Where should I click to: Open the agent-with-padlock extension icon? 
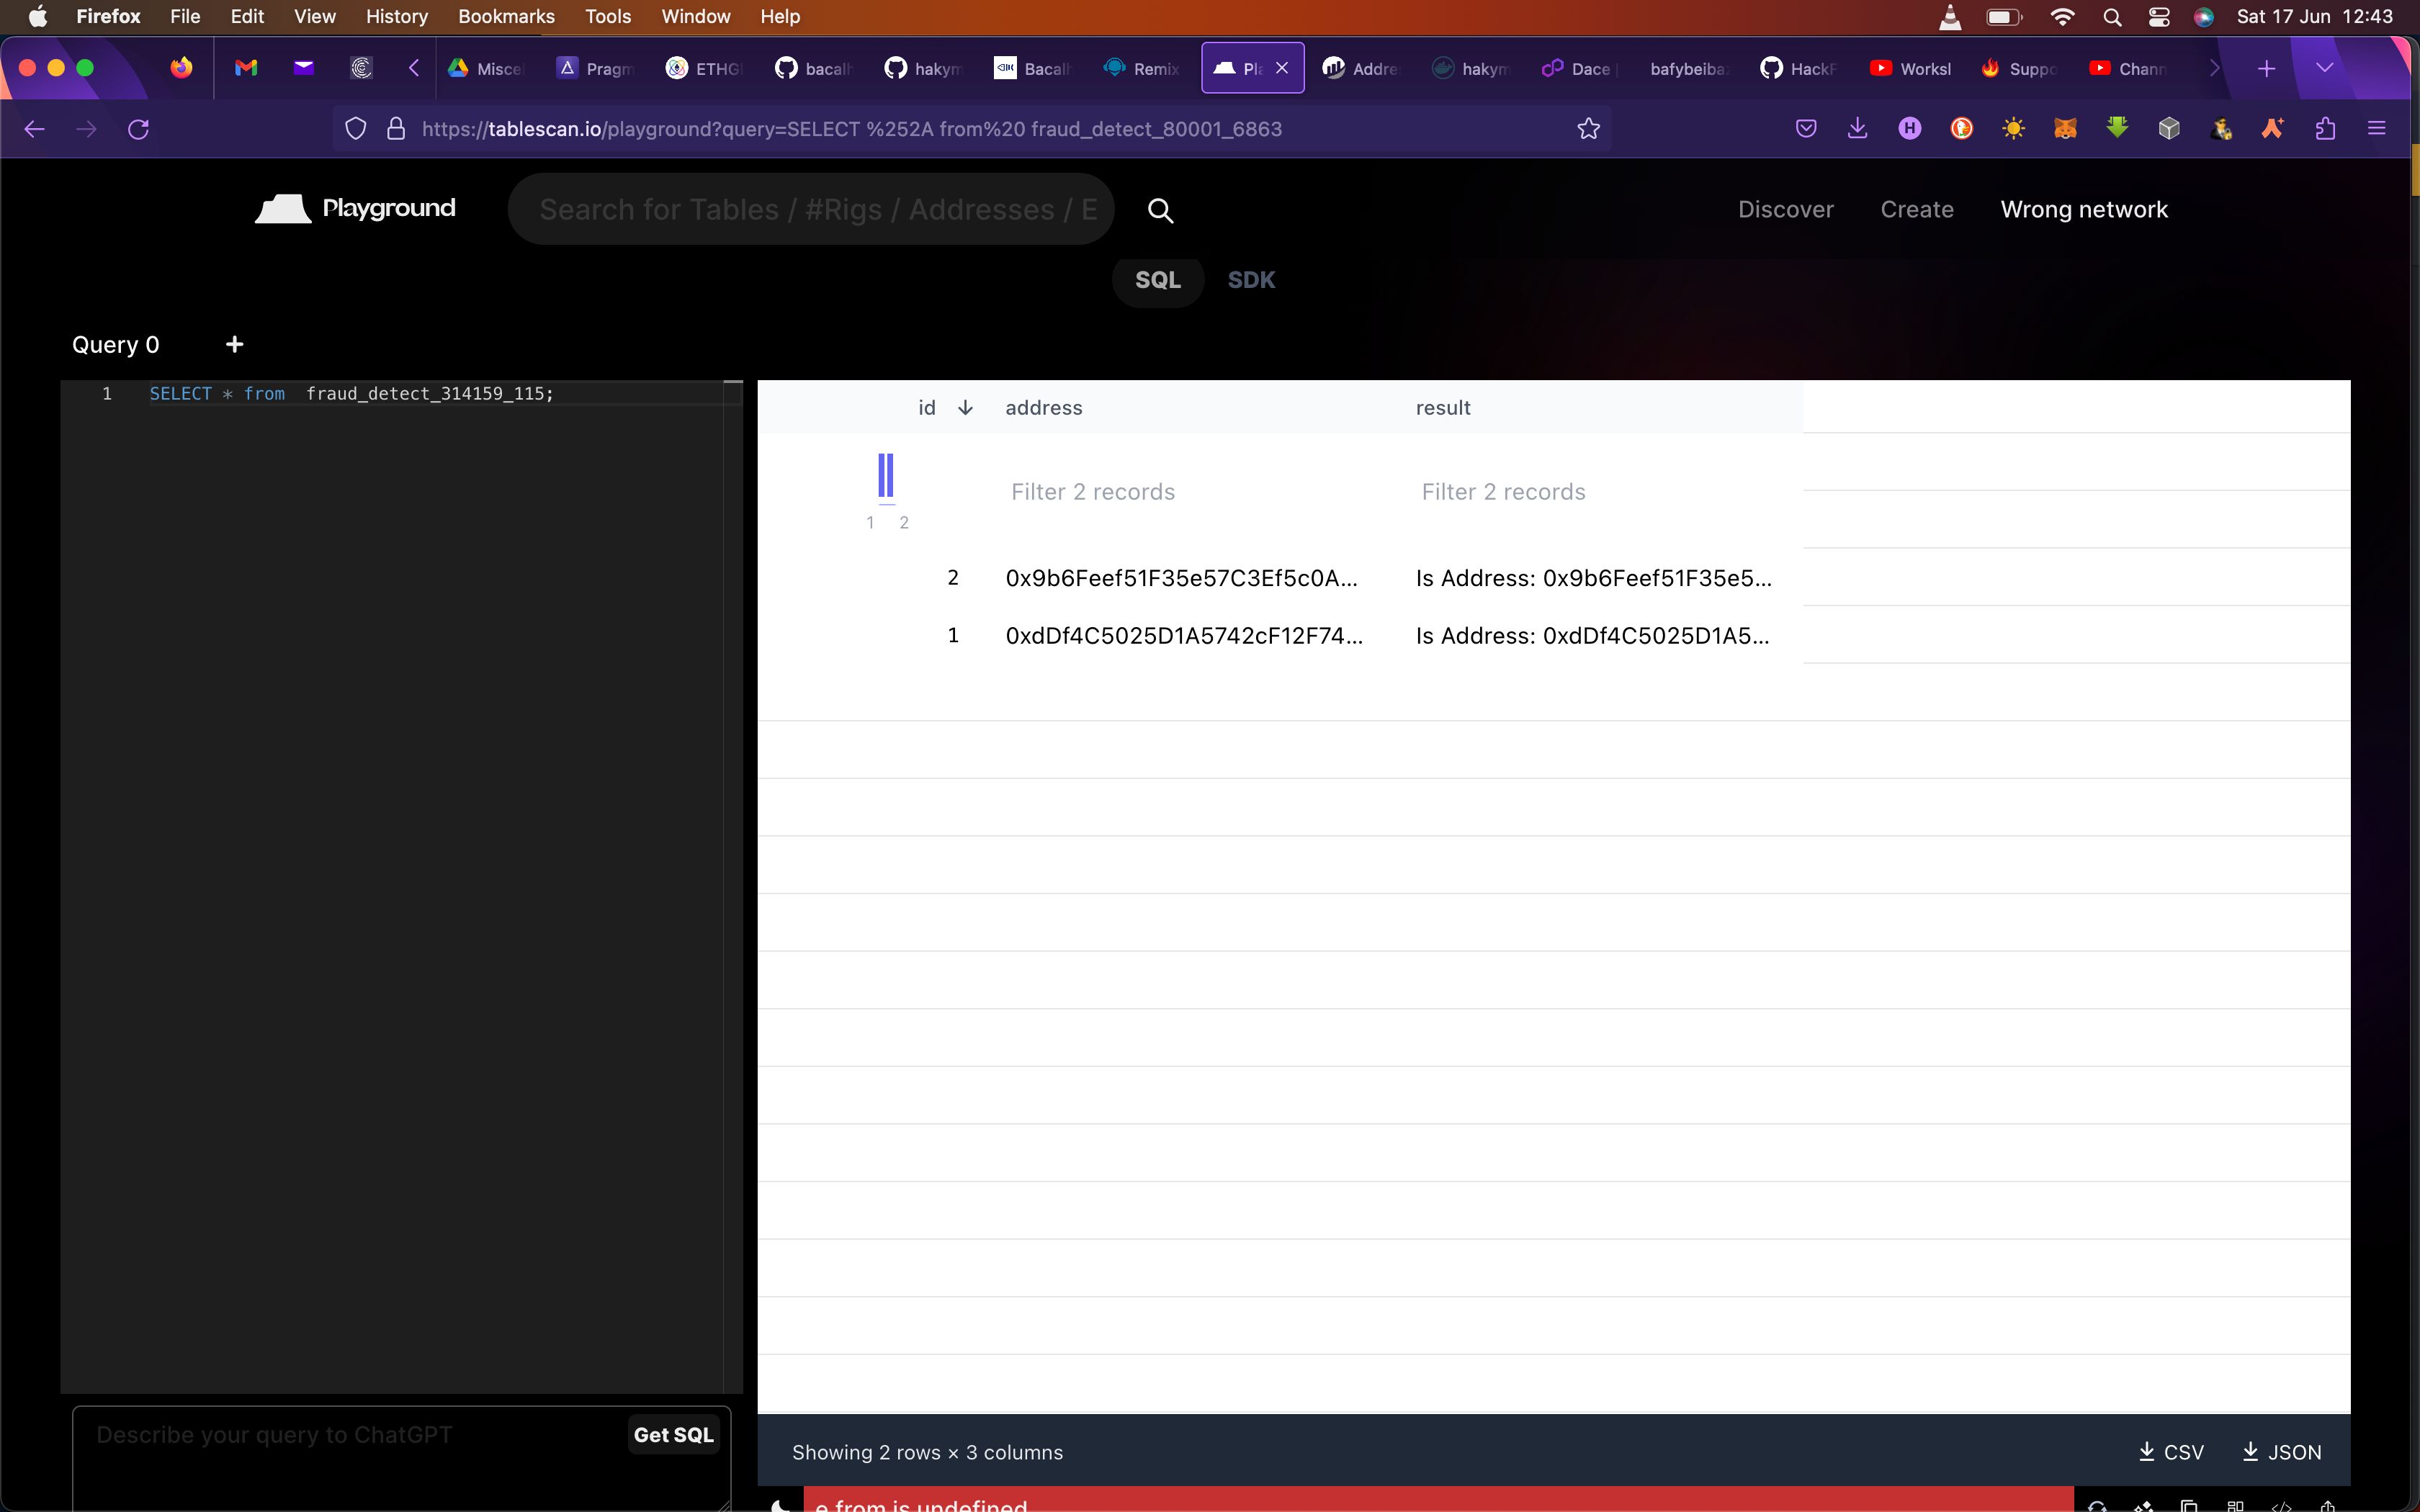point(2221,129)
